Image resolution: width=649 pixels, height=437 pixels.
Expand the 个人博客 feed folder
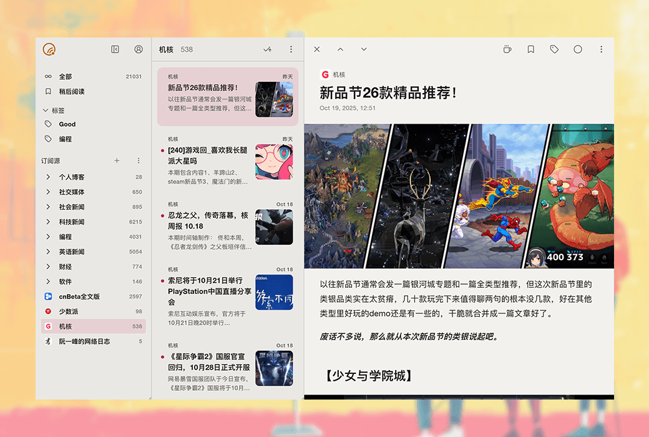tap(48, 177)
